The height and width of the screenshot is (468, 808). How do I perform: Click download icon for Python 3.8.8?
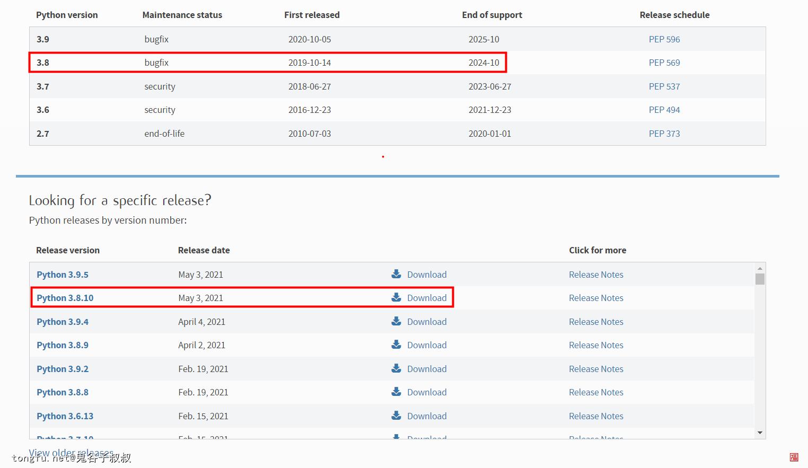396,392
